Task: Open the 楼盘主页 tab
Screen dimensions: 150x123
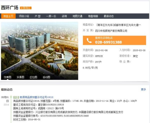Action: click(8, 16)
